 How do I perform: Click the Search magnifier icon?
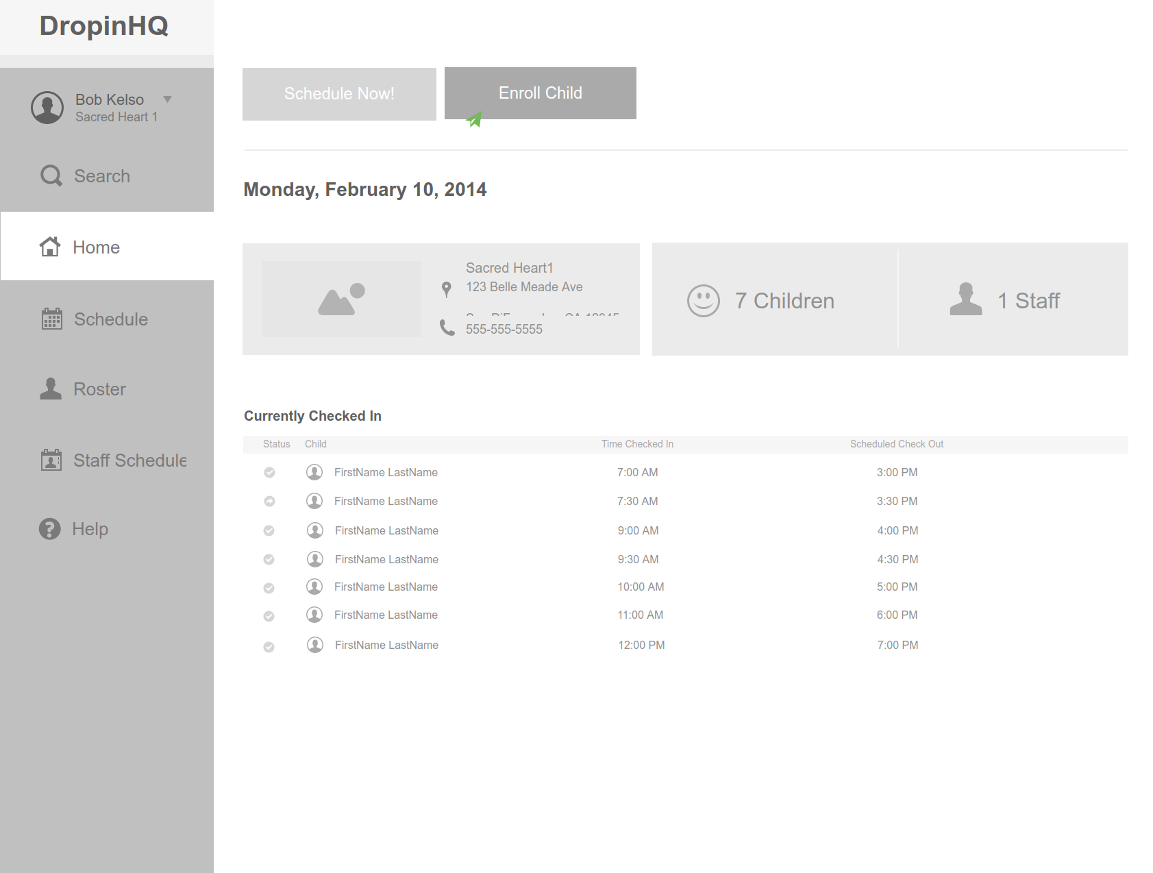[x=51, y=175]
